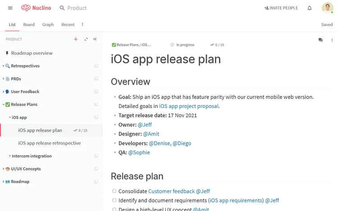This screenshot has width=338, height=211.
Task: Add a new item with plus icon
Action: tap(76, 39)
